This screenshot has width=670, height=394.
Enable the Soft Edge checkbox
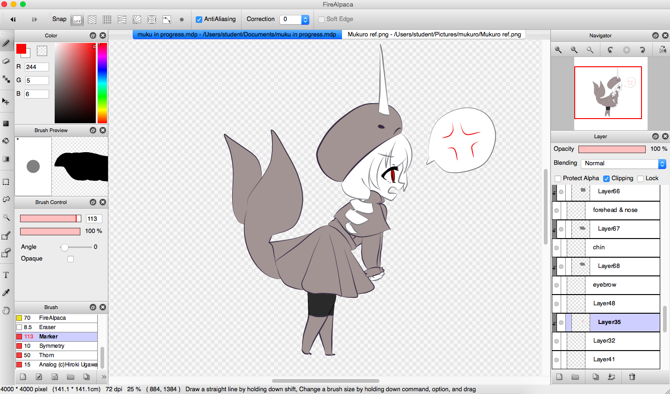coord(321,20)
